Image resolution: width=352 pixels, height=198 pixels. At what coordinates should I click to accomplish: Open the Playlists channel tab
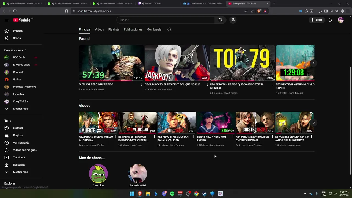pos(114,29)
